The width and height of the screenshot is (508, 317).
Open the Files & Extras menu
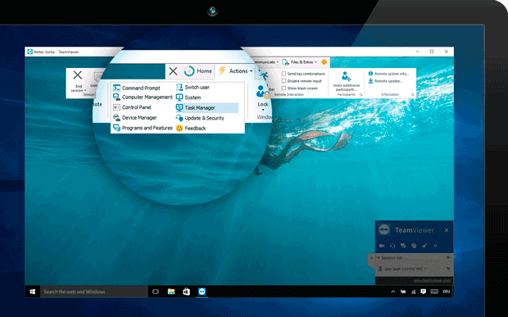coord(299,62)
